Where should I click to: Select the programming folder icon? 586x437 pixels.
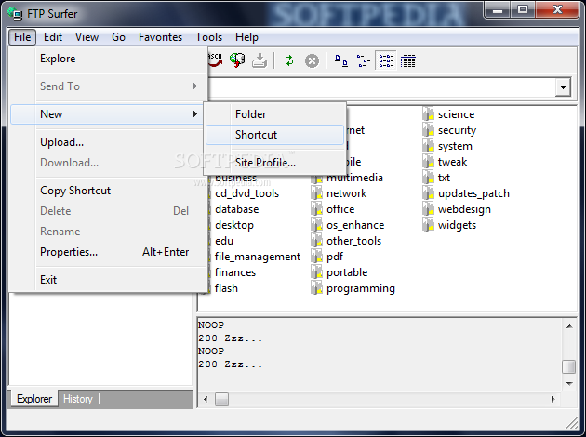point(317,288)
